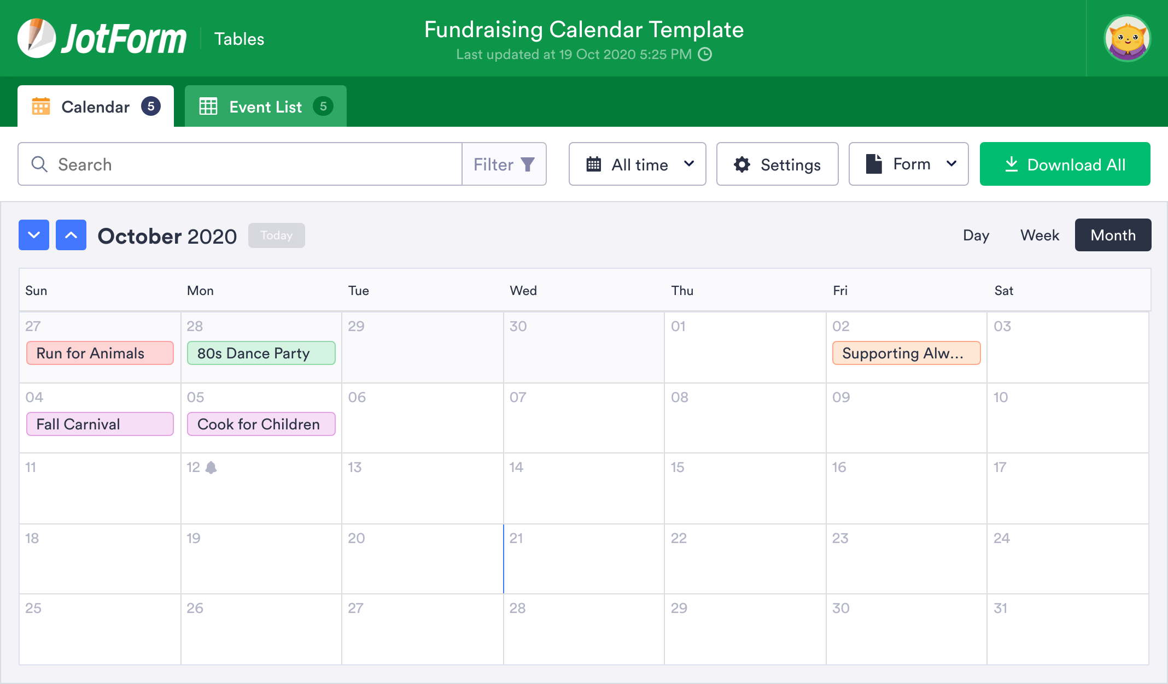Open Settings via the gear icon
1168x684 pixels.
[x=742, y=164]
